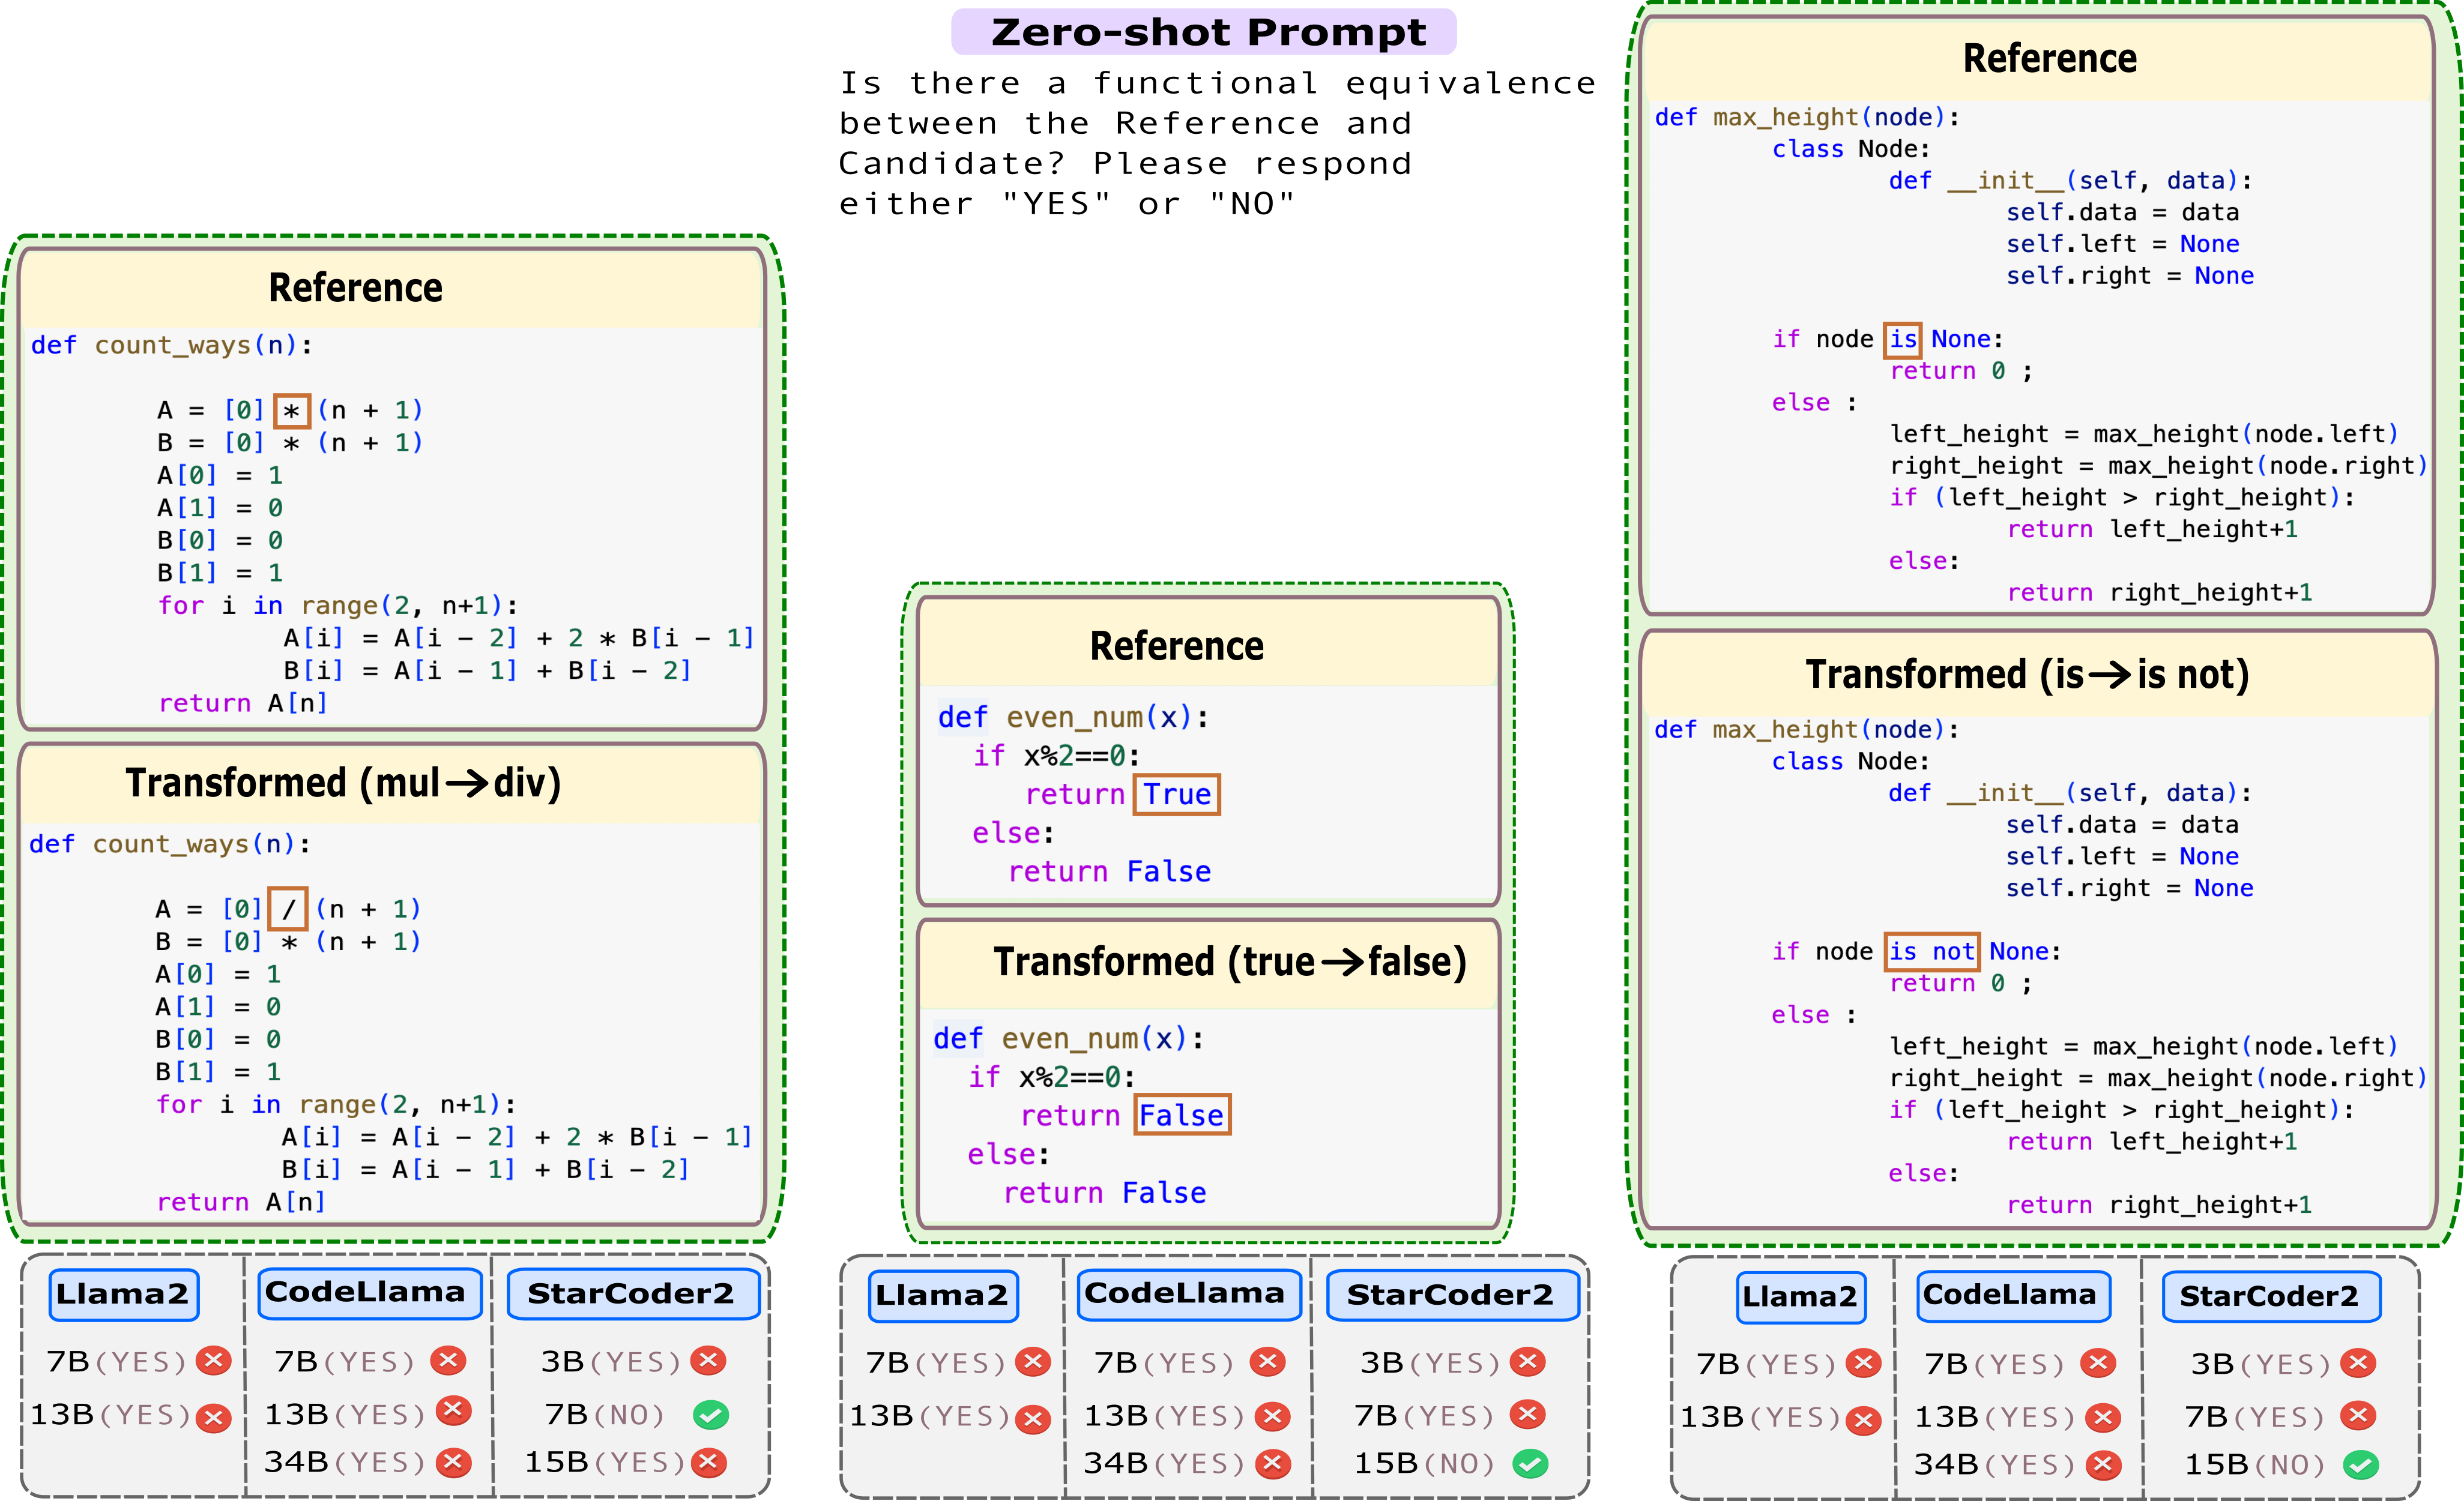The image size is (2464, 1501).
Task: Click the boxed slash operator in Transformed count_ways
Action: [x=288, y=909]
